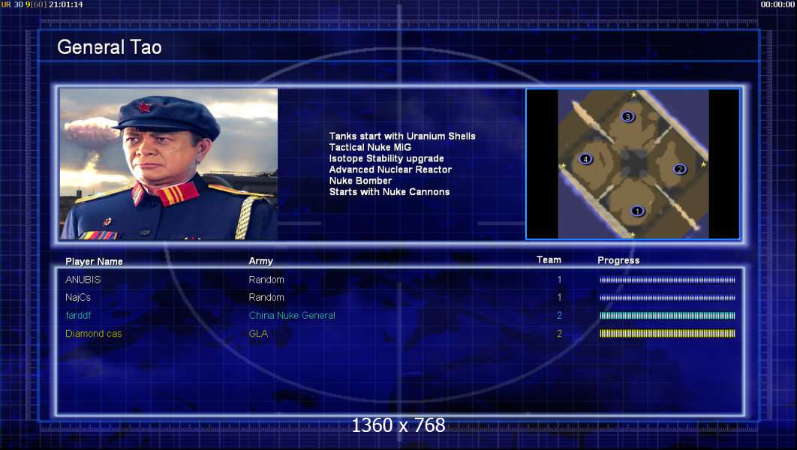Click 'China Nuke General' army entry

pos(292,316)
